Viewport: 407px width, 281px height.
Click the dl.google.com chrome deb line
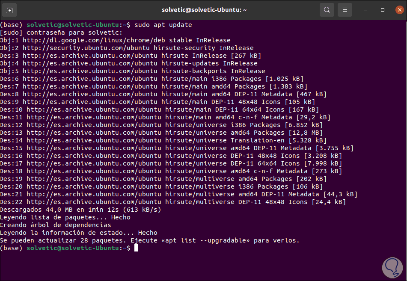point(115,40)
